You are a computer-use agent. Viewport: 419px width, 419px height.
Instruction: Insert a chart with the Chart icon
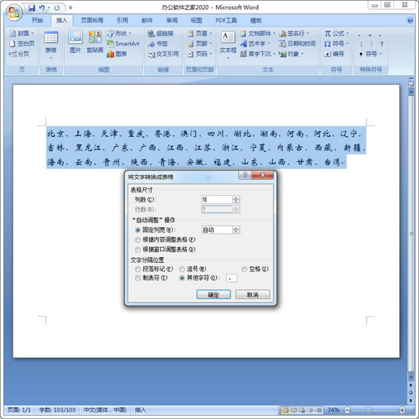[x=116, y=54]
